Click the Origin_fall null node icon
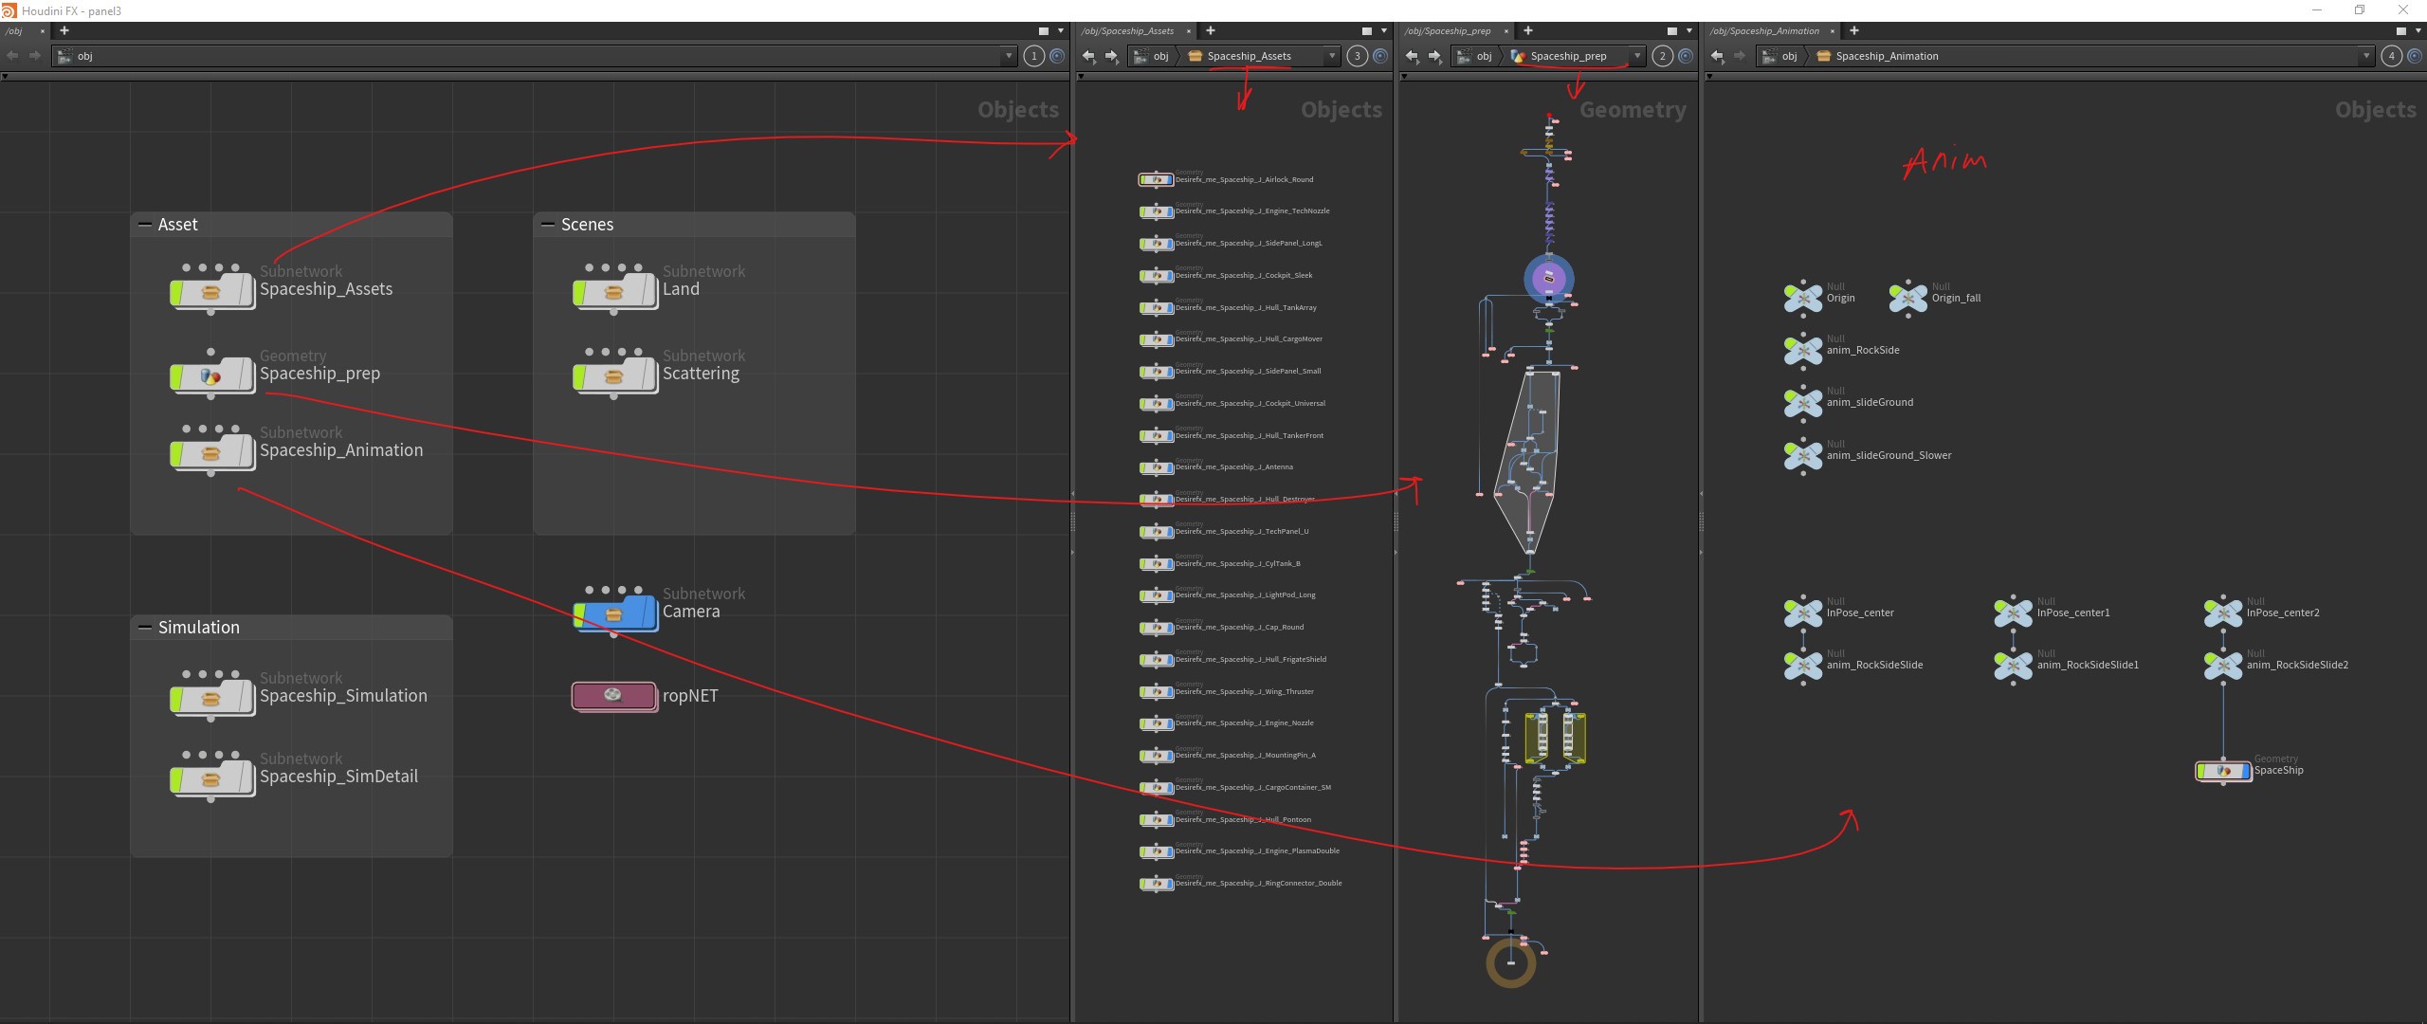Viewport: 2427px width, 1024px height. pyautogui.click(x=1907, y=298)
